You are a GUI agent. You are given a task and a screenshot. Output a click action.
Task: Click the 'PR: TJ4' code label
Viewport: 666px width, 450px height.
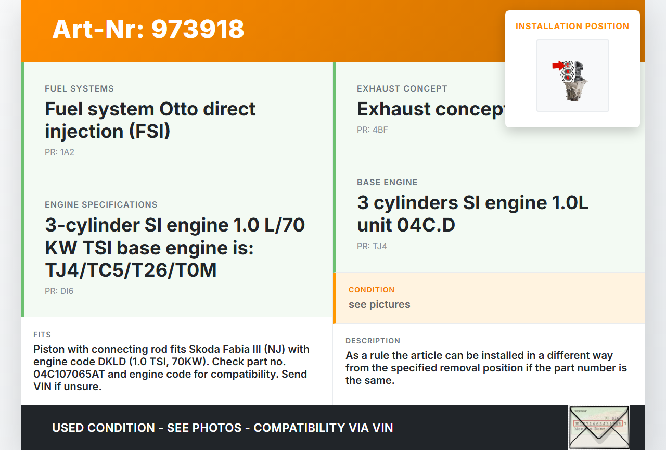click(372, 246)
